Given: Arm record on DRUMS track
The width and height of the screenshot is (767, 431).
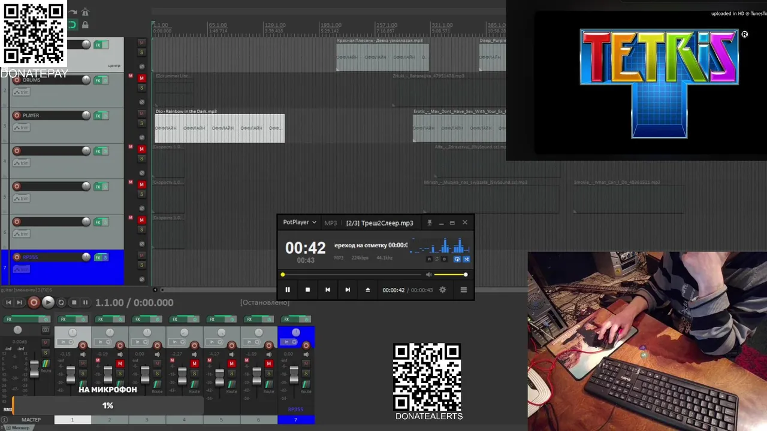Looking at the screenshot, I should click(17, 80).
